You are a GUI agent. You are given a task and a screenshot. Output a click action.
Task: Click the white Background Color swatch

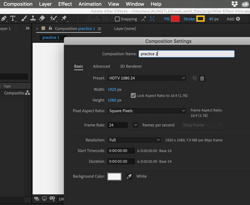click(x=114, y=176)
